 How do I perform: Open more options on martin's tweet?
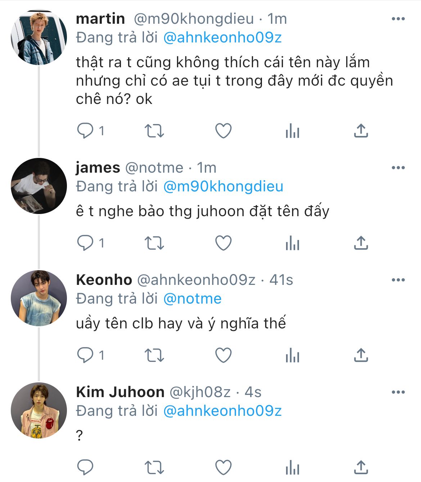click(398, 19)
